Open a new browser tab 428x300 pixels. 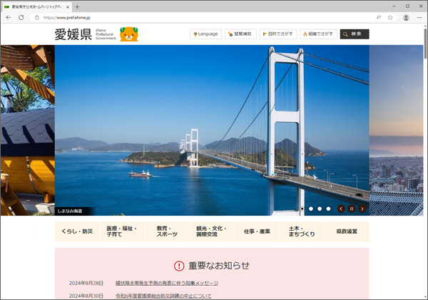[77, 7]
